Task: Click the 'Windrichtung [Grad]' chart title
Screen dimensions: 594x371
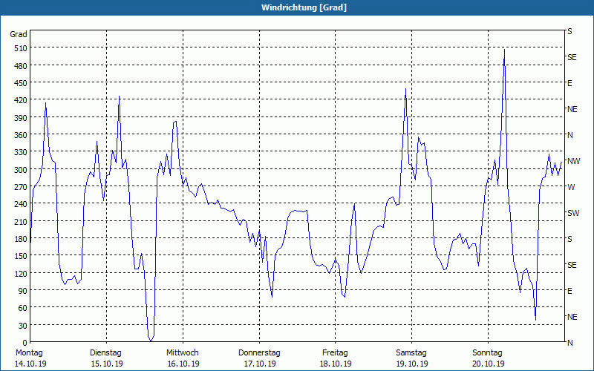Action: click(x=304, y=7)
